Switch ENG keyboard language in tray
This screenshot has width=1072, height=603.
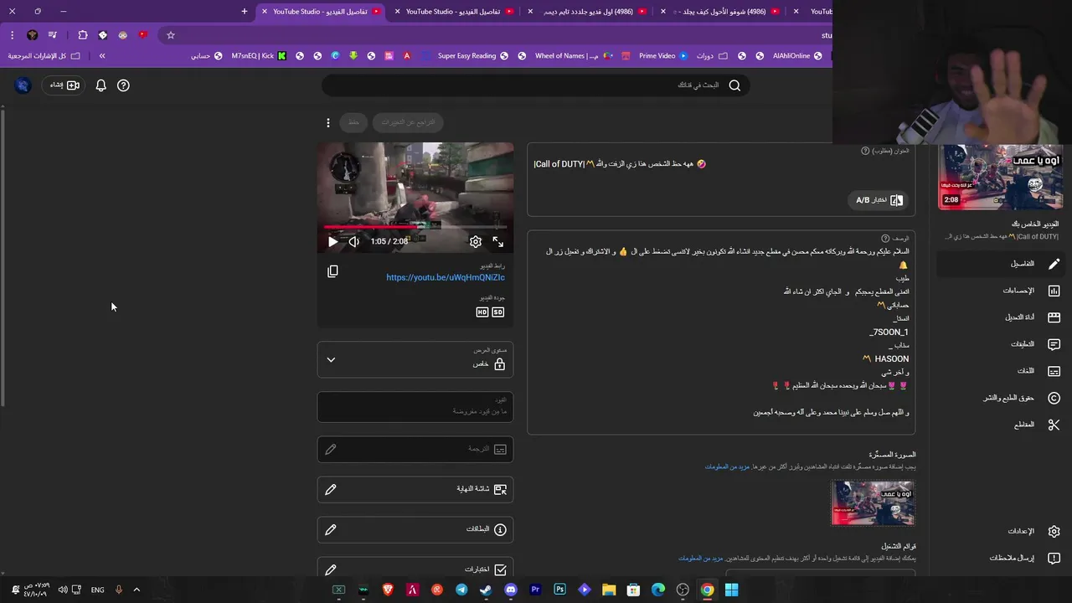coord(98,590)
